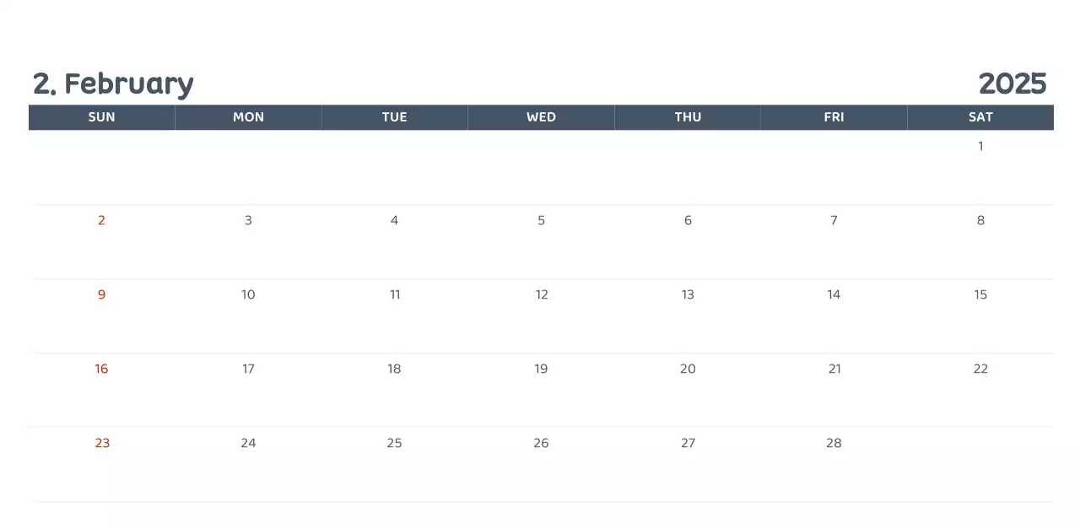Select Friday the 28th date

coord(834,443)
